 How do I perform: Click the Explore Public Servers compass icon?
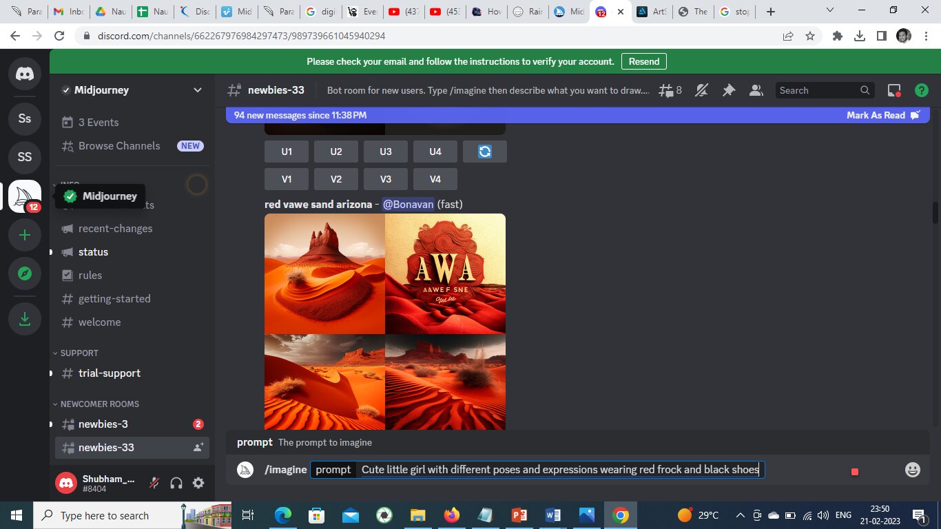[x=25, y=273]
